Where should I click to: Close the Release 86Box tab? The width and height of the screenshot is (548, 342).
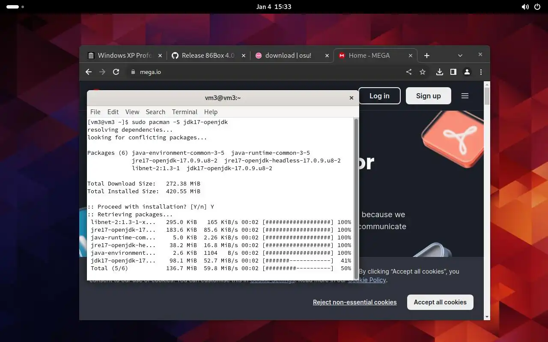(x=244, y=56)
